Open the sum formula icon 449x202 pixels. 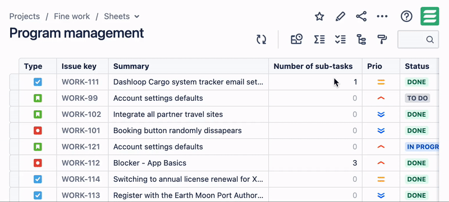[319, 39]
